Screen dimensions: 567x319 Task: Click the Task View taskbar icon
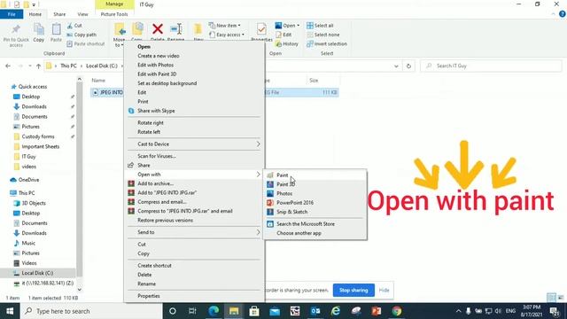coord(192,311)
